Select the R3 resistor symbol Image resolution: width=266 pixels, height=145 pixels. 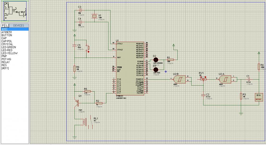point(241,96)
